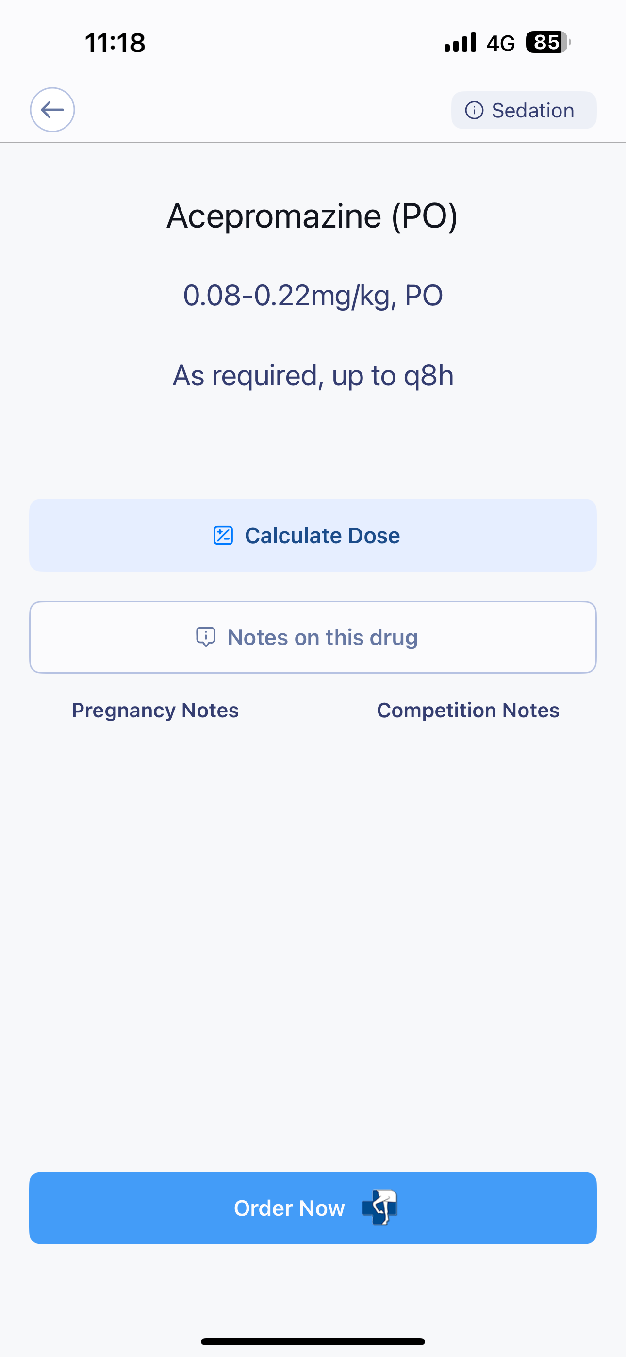
Task: Tap the info icon beside Sedation
Action: [474, 110]
